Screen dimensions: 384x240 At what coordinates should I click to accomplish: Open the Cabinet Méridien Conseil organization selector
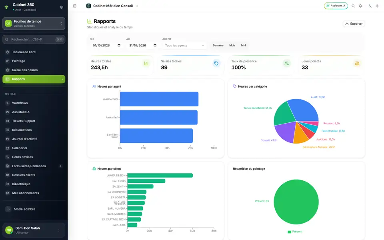[x=112, y=6]
